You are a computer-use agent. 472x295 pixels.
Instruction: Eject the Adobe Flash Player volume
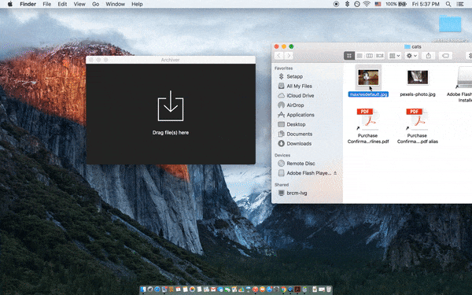coord(335,173)
